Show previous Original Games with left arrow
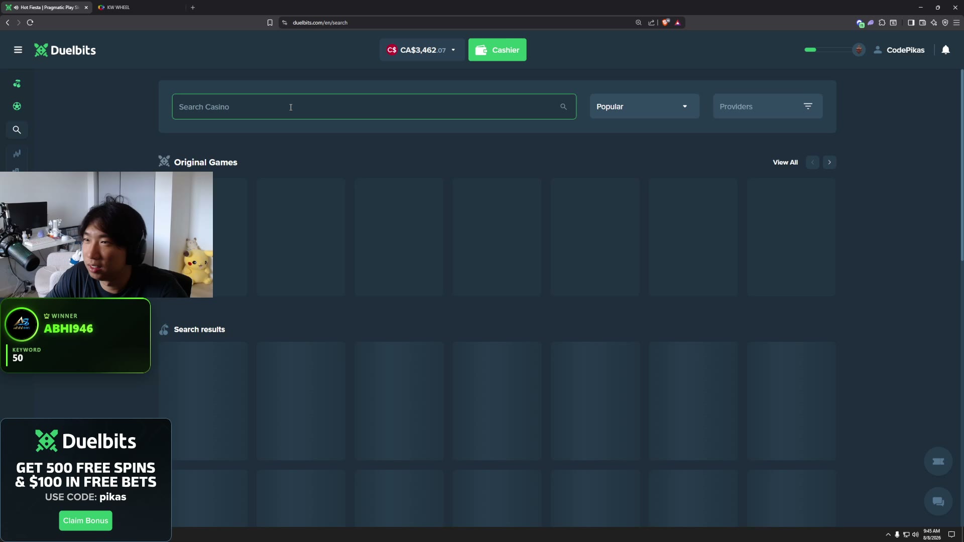 pos(812,162)
